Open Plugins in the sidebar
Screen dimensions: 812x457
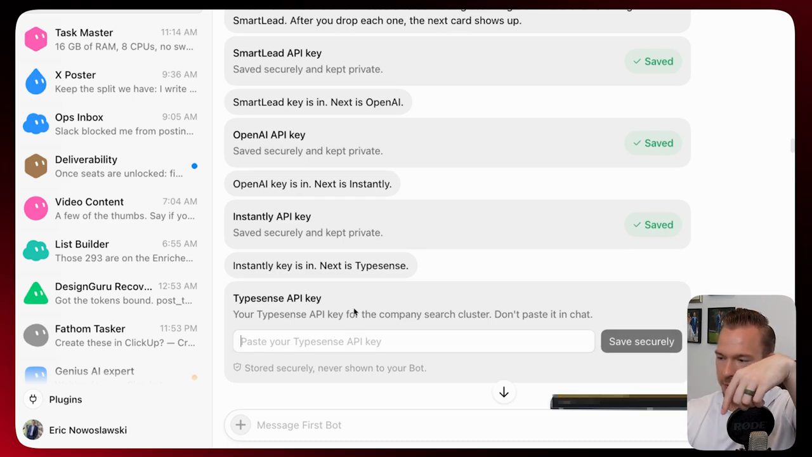click(66, 399)
